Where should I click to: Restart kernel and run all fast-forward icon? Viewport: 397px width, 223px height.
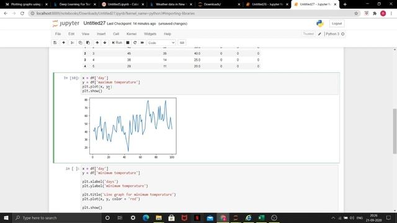142,43
